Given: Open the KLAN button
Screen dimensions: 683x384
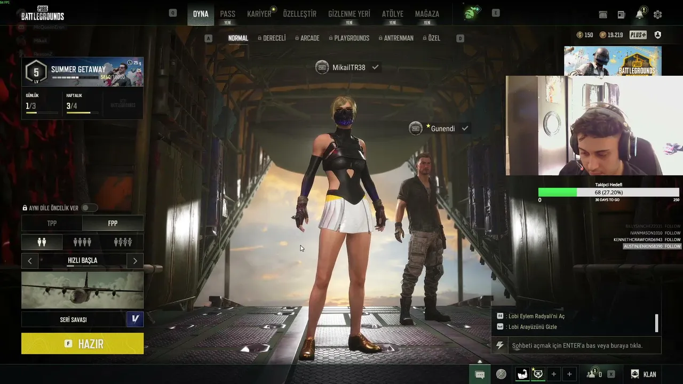Looking at the screenshot, I should click(x=644, y=374).
